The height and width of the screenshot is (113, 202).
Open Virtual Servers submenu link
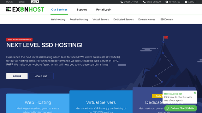[101, 19]
